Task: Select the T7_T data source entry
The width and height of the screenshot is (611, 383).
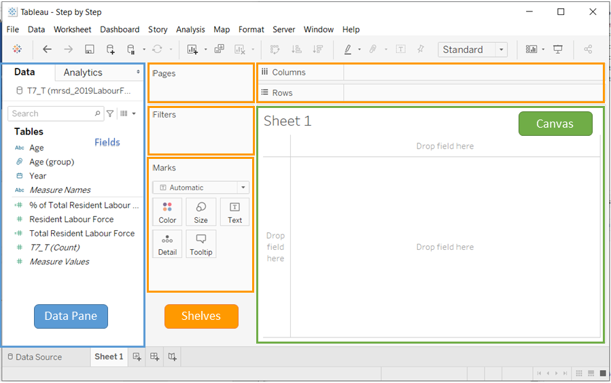Action: click(x=73, y=91)
